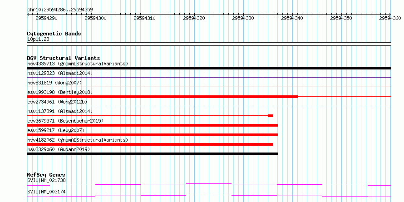Click ruler tick label 29594350

pos(341,18)
